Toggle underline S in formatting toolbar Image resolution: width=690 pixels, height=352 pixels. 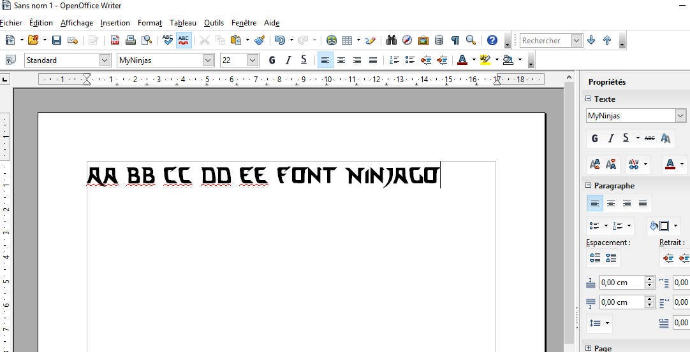[x=304, y=60]
